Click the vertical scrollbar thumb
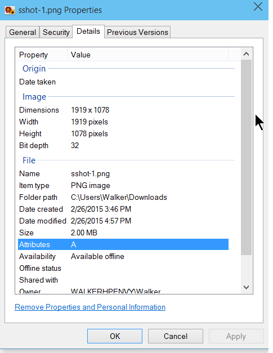Image resolution: width=273 pixels, height=353 pixels. click(246, 157)
